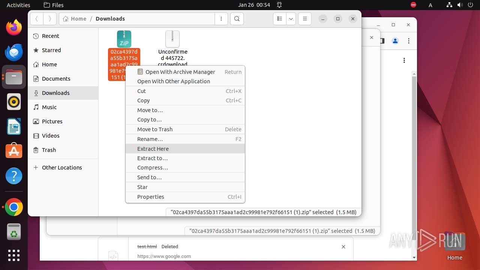Star the selected file

click(185, 187)
